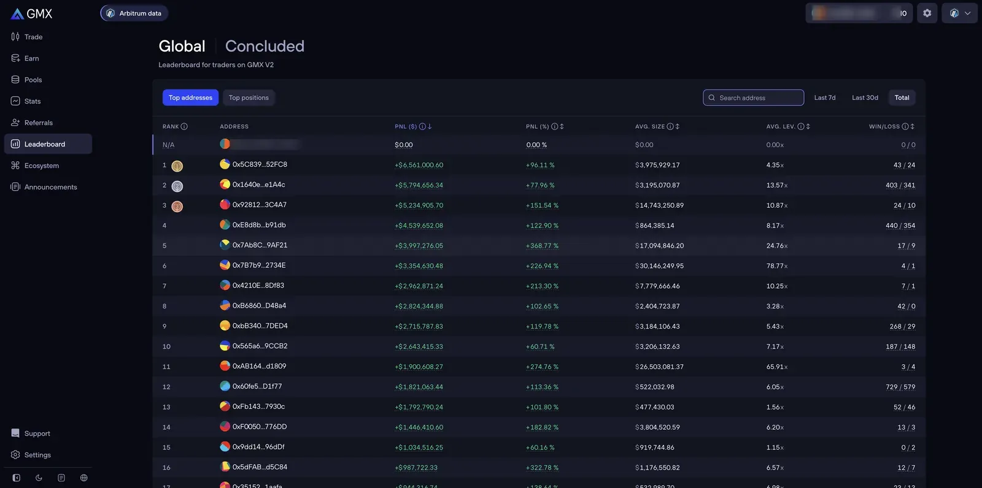Switch to the Concluded tab
The height and width of the screenshot is (488, 982).
coord(265,46)
